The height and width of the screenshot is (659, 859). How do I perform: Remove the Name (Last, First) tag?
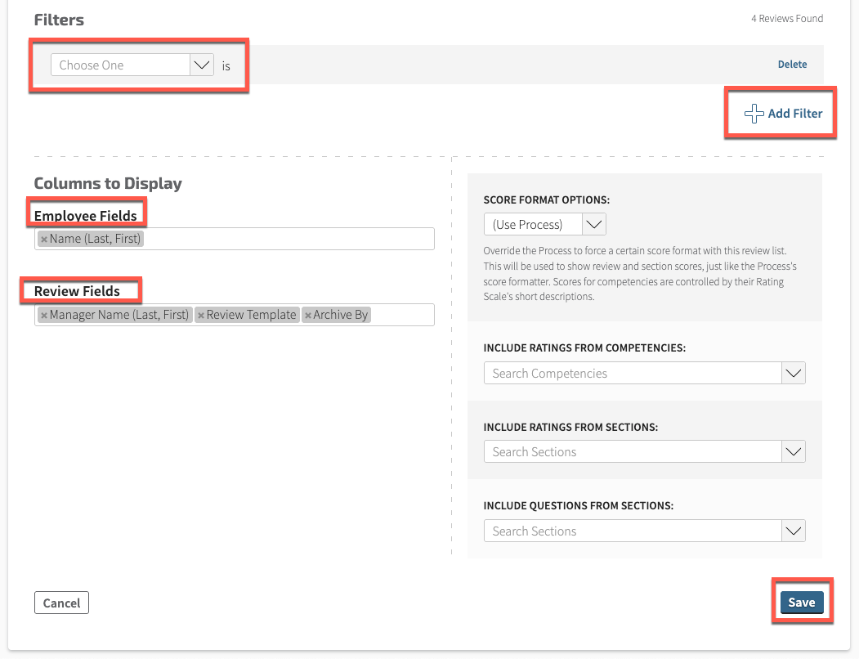coord(44,240)
